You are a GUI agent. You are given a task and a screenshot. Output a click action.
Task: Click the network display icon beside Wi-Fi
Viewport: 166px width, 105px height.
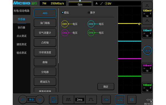(151, 100)
